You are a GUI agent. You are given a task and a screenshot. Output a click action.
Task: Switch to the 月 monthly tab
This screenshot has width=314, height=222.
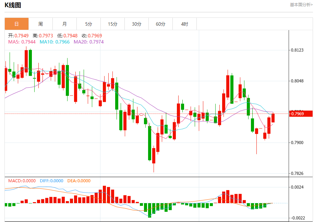click(x=64, y=24)
